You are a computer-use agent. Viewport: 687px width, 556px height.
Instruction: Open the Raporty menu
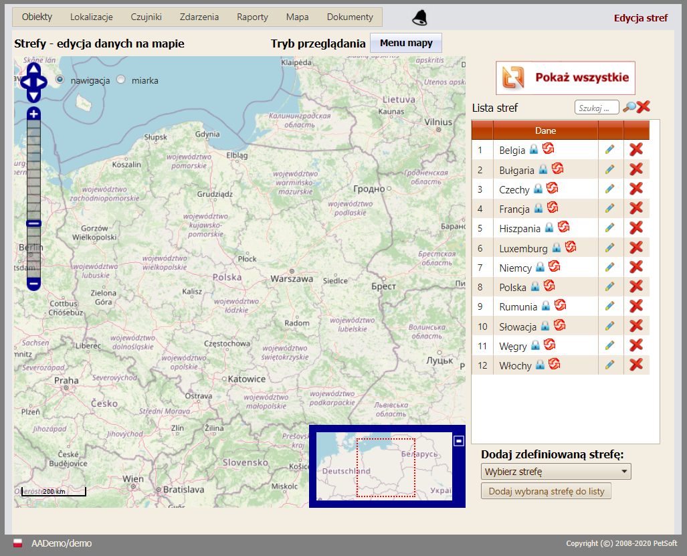coord(252,17)
